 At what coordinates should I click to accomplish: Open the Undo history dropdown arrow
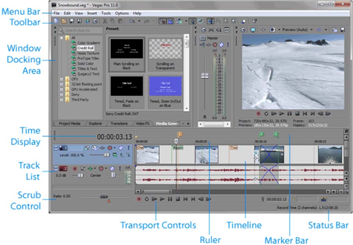pyautogui.click(x=139, y=21)
